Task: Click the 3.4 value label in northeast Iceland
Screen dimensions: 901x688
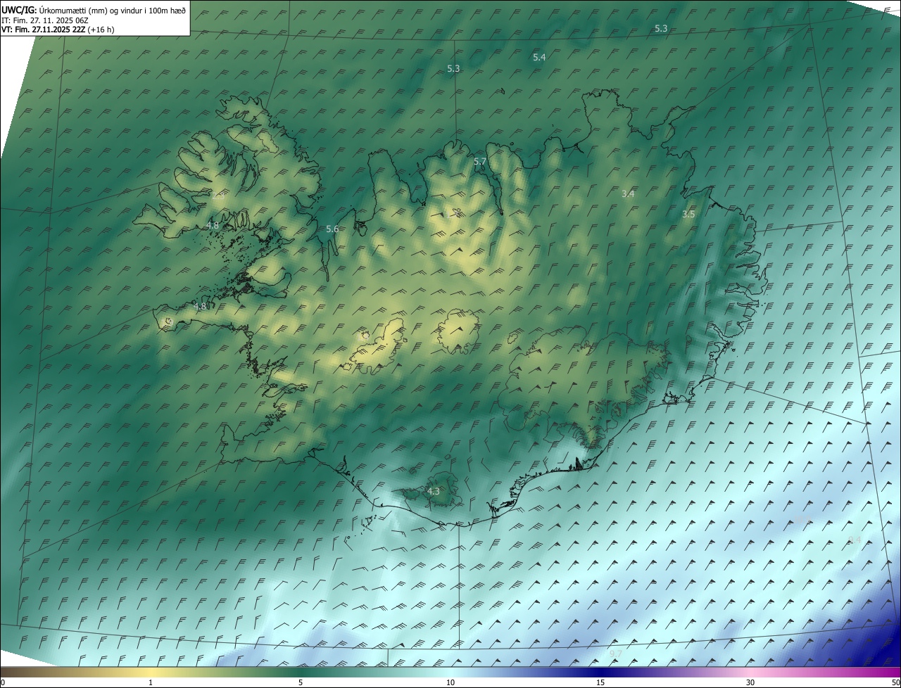Action: [629, 193]
